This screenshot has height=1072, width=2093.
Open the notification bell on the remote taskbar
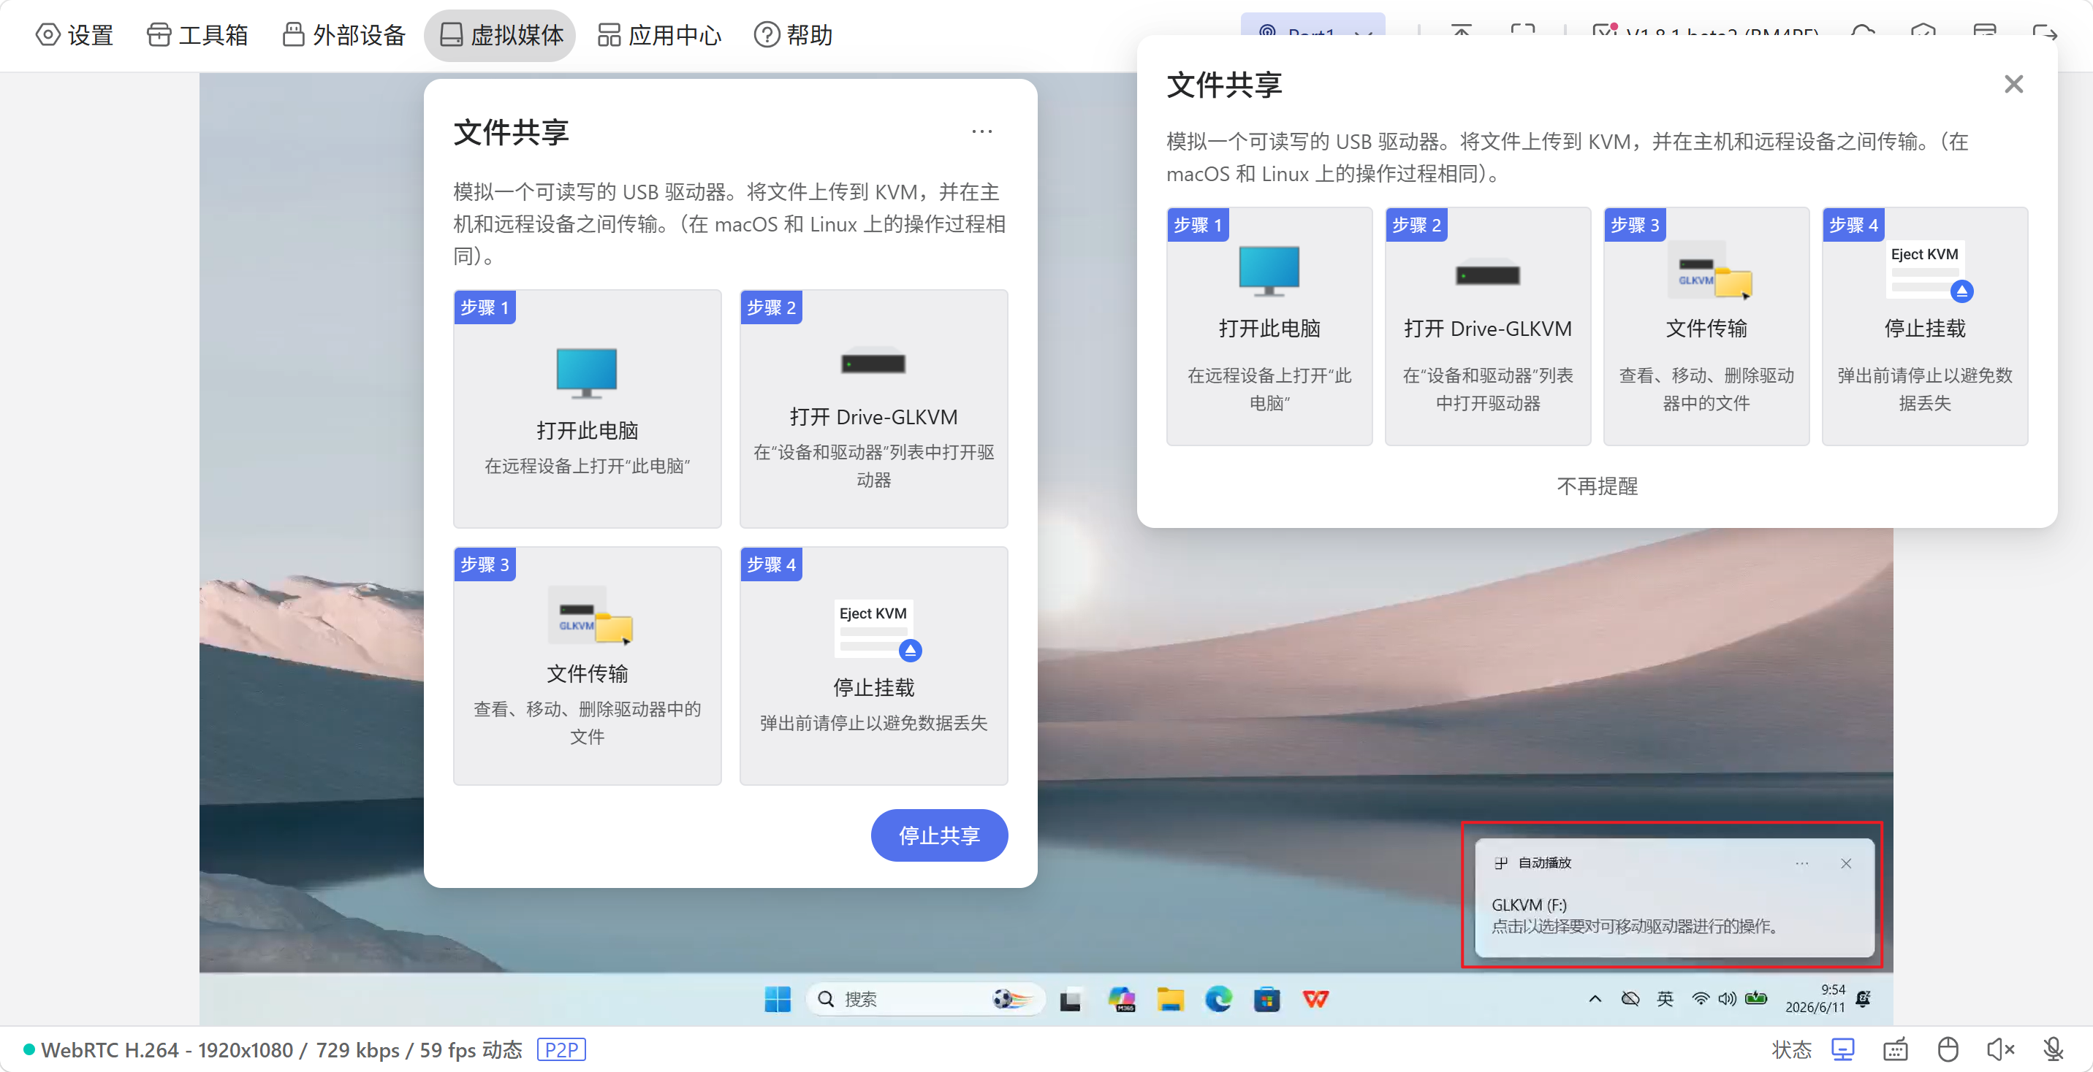1864,999
